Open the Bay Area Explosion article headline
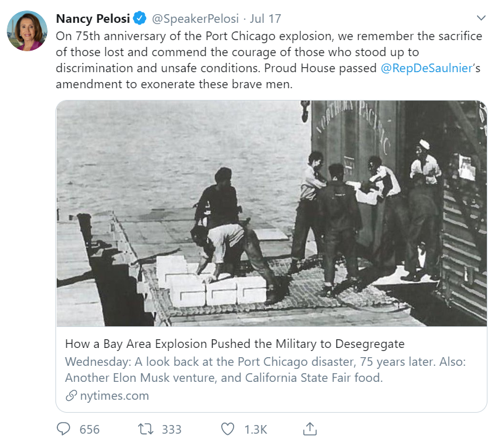Image resolution: width=493 pixels, height=446 pixels. [235, 344]
